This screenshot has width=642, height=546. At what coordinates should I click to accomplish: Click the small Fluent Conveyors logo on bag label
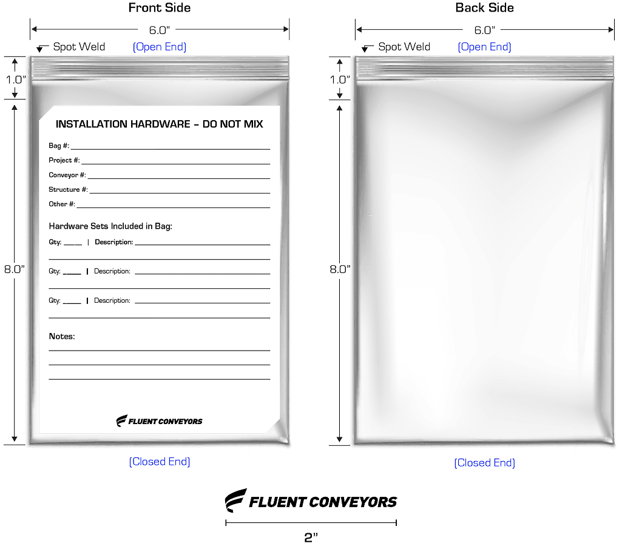pyautogui.click(x=159, y=421)
